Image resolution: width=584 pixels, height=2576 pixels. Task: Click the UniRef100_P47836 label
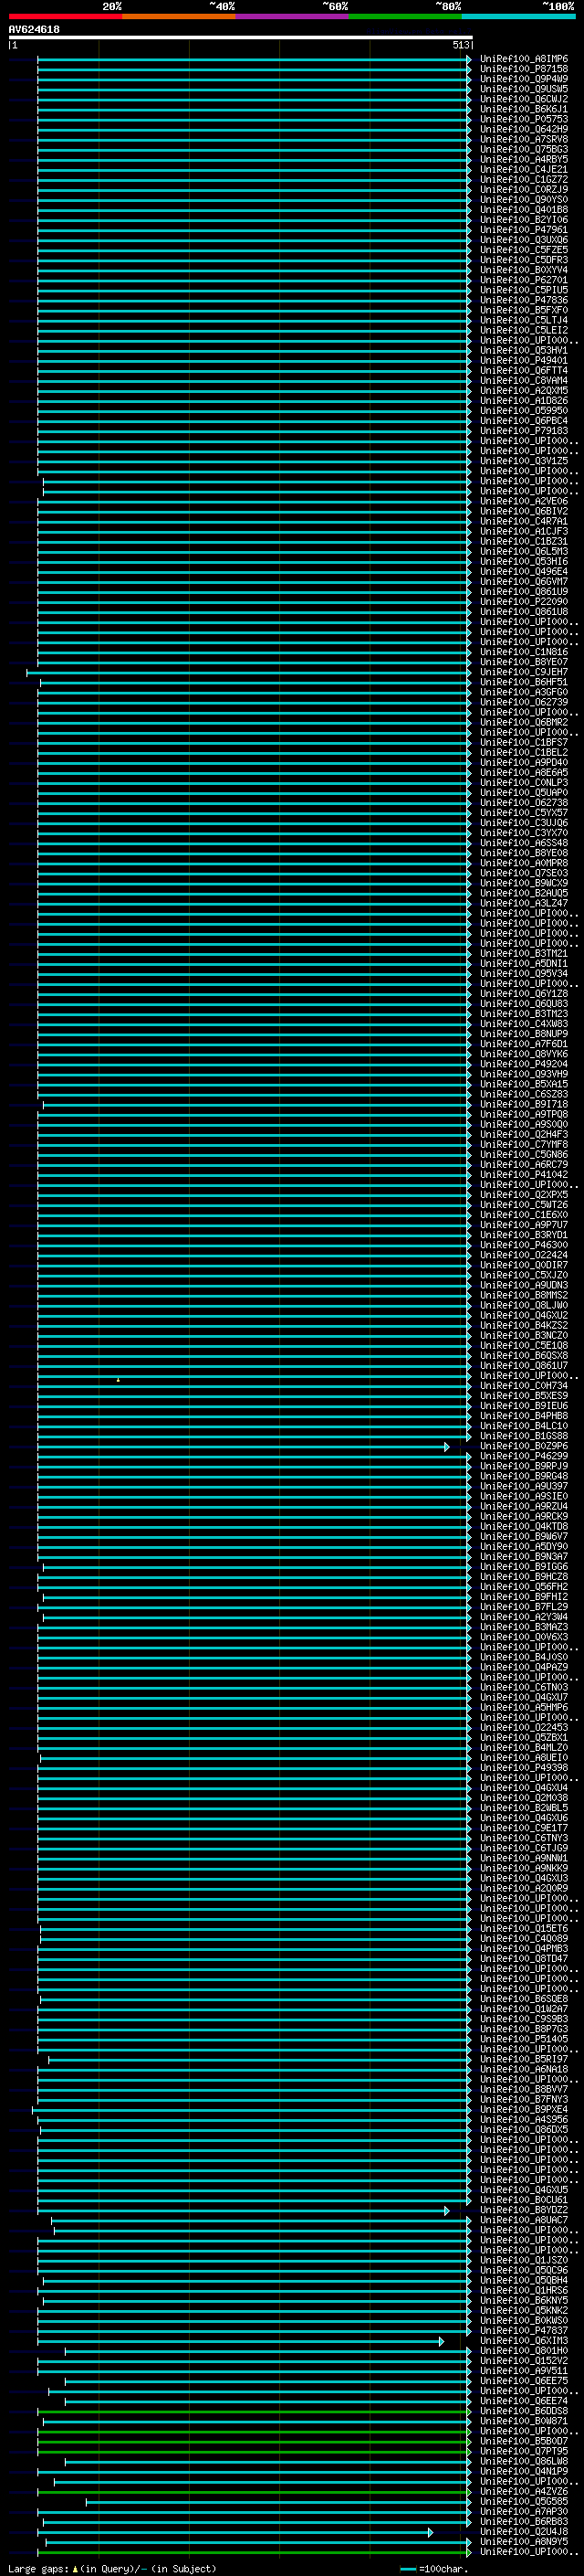[523, 300]
